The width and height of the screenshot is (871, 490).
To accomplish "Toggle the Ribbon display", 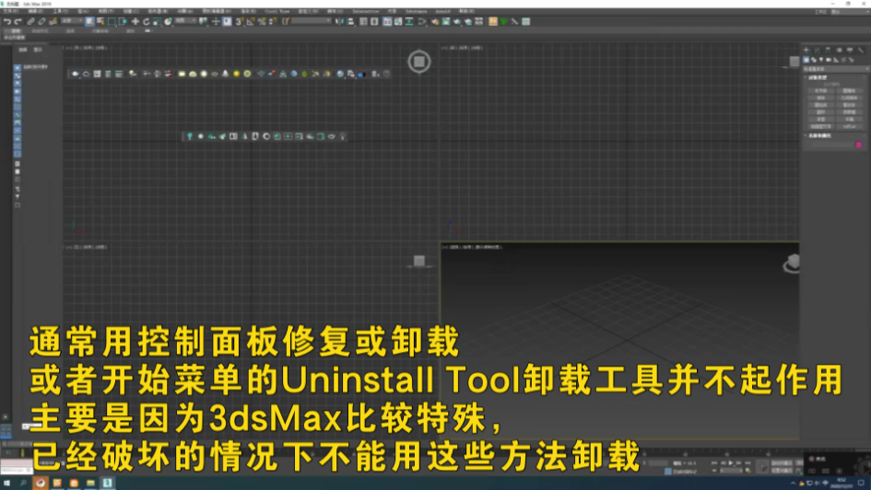I will coord(386,21).
